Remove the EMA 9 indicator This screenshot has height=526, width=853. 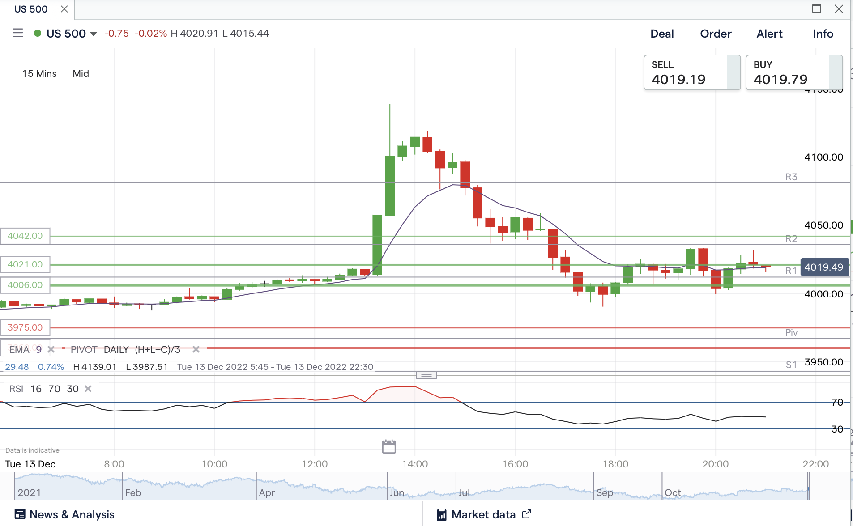click(x=51, y=349)
